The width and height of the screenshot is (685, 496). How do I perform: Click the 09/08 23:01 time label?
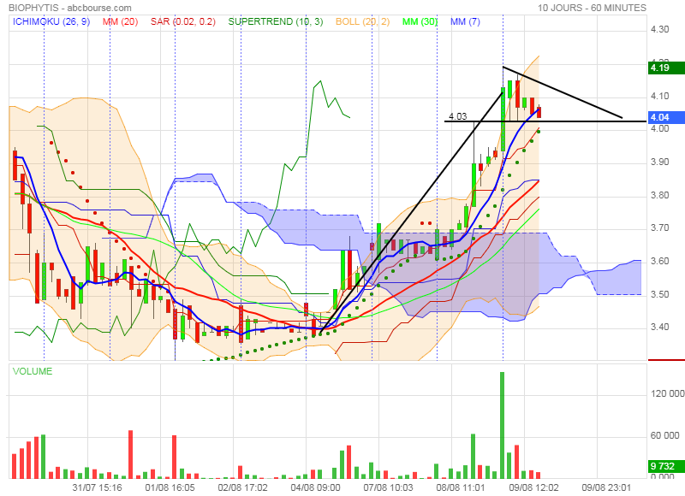pos(606,487)
